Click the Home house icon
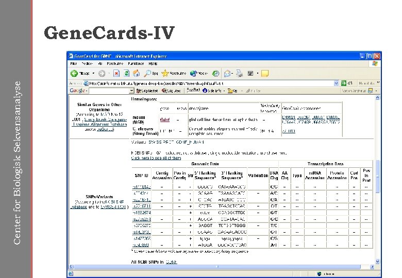This screenshot has height=278, width=402. tap(137, 74)
